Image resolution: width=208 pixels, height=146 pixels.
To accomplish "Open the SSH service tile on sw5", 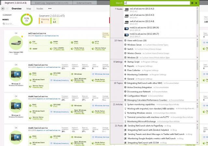I will pyautogui.click(x=39, y=43).
